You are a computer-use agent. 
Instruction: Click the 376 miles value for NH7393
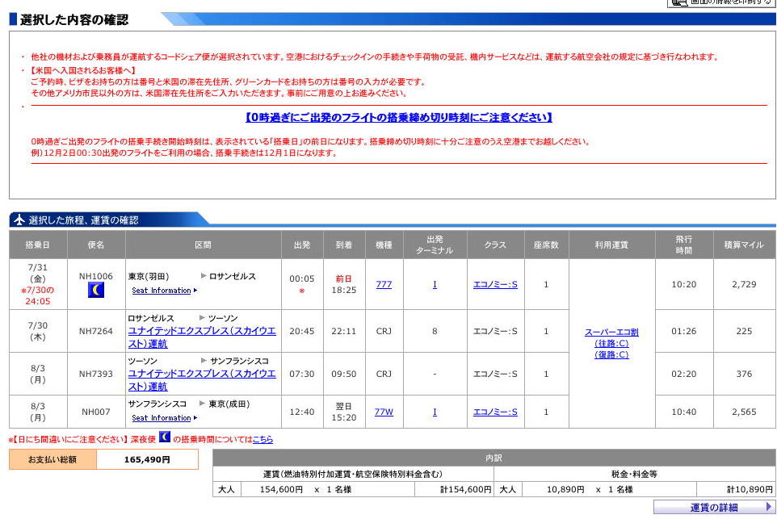(x=744, y=374)
